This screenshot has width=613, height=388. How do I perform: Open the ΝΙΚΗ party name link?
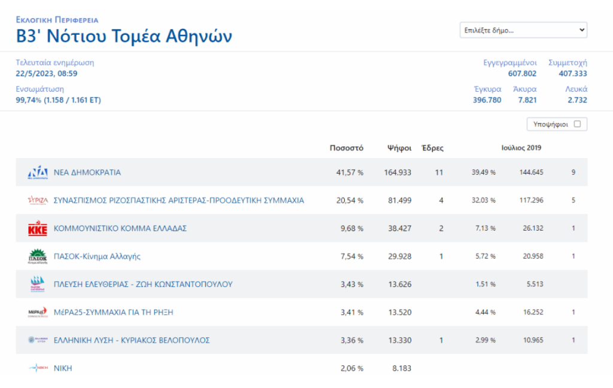pos(63,368)
